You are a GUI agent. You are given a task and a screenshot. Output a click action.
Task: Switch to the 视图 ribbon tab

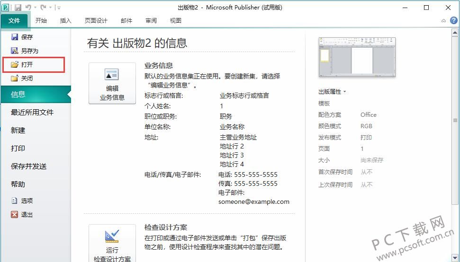click(175, 20)
